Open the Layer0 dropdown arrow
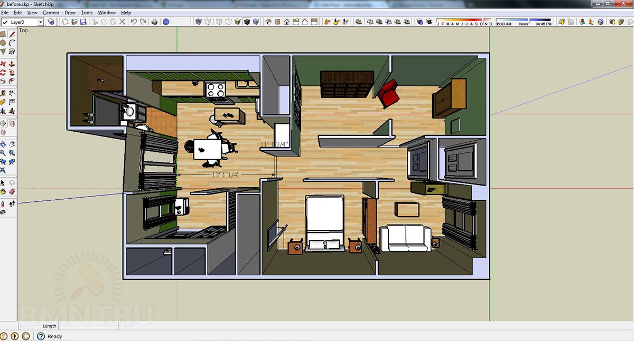 [40, 22]
